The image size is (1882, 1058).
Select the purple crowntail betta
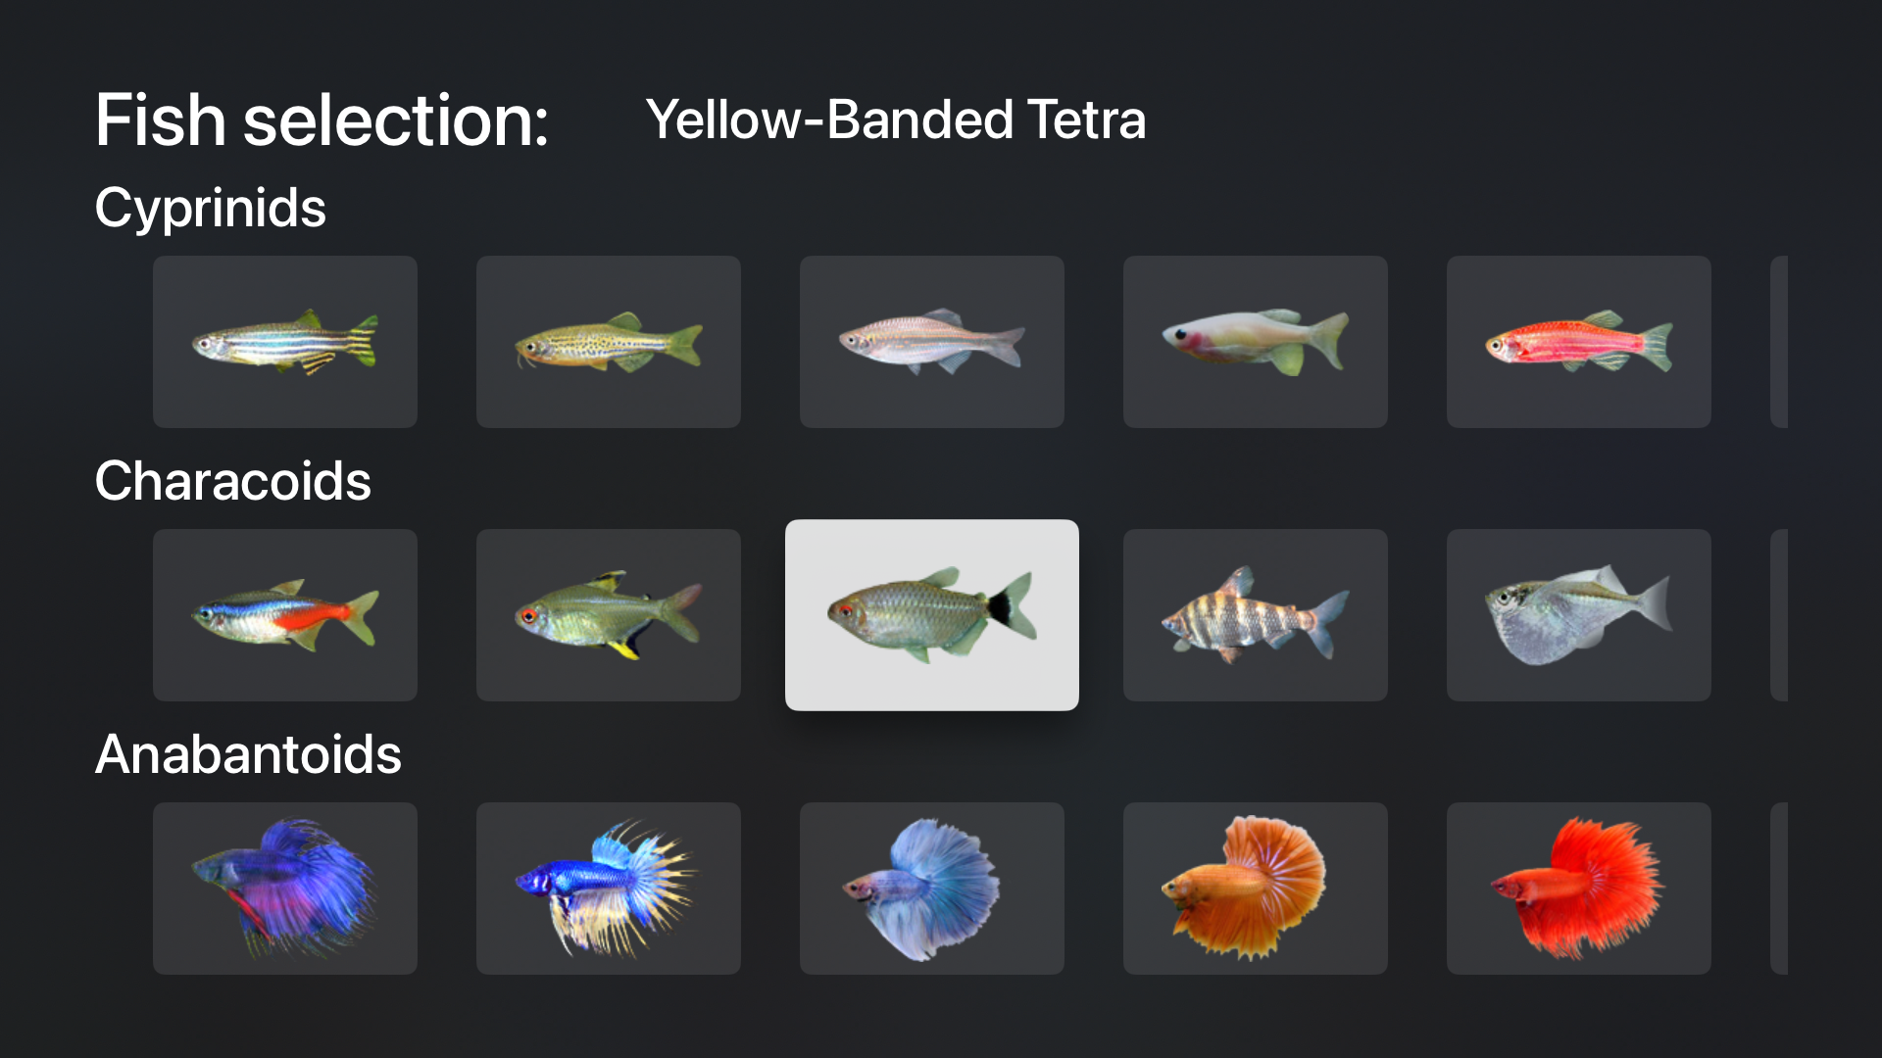pos(285,889)
